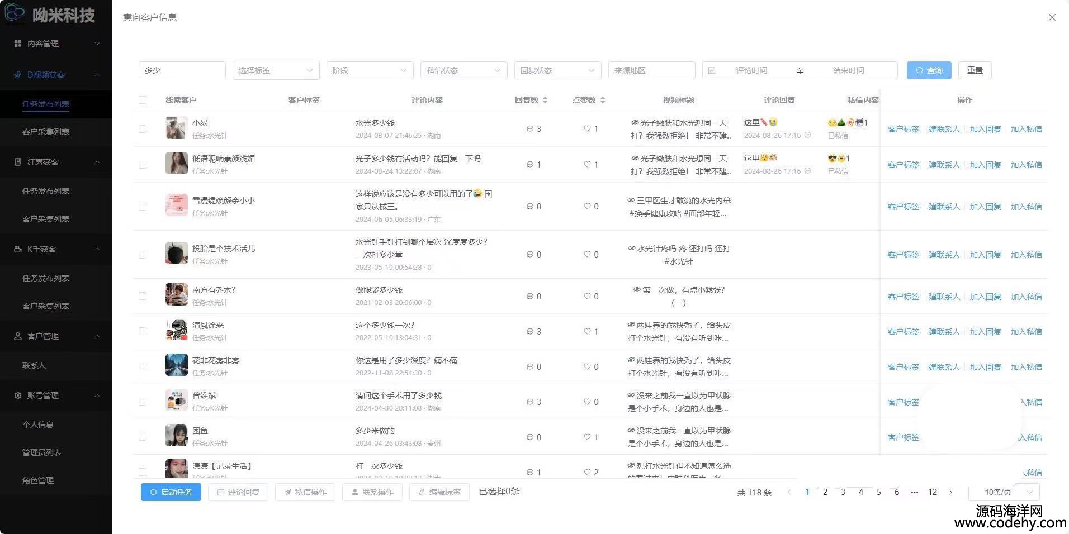Click eye icon on 水光针疼吗 video title

(631, 249)
